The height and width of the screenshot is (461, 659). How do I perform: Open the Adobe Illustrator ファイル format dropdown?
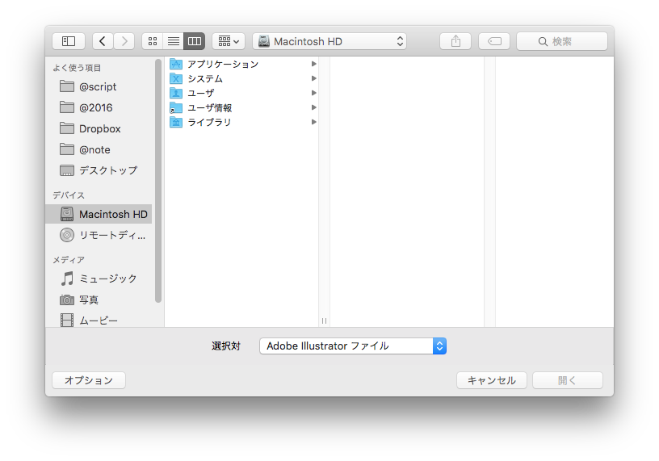[x=353, y=346]
